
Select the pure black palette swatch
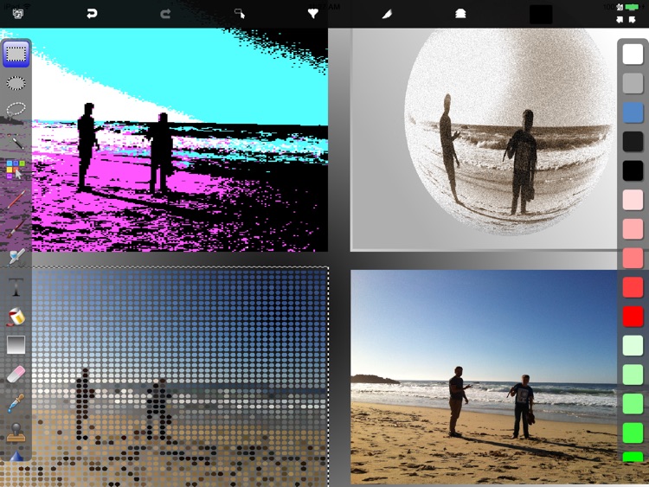pos(633,171)
